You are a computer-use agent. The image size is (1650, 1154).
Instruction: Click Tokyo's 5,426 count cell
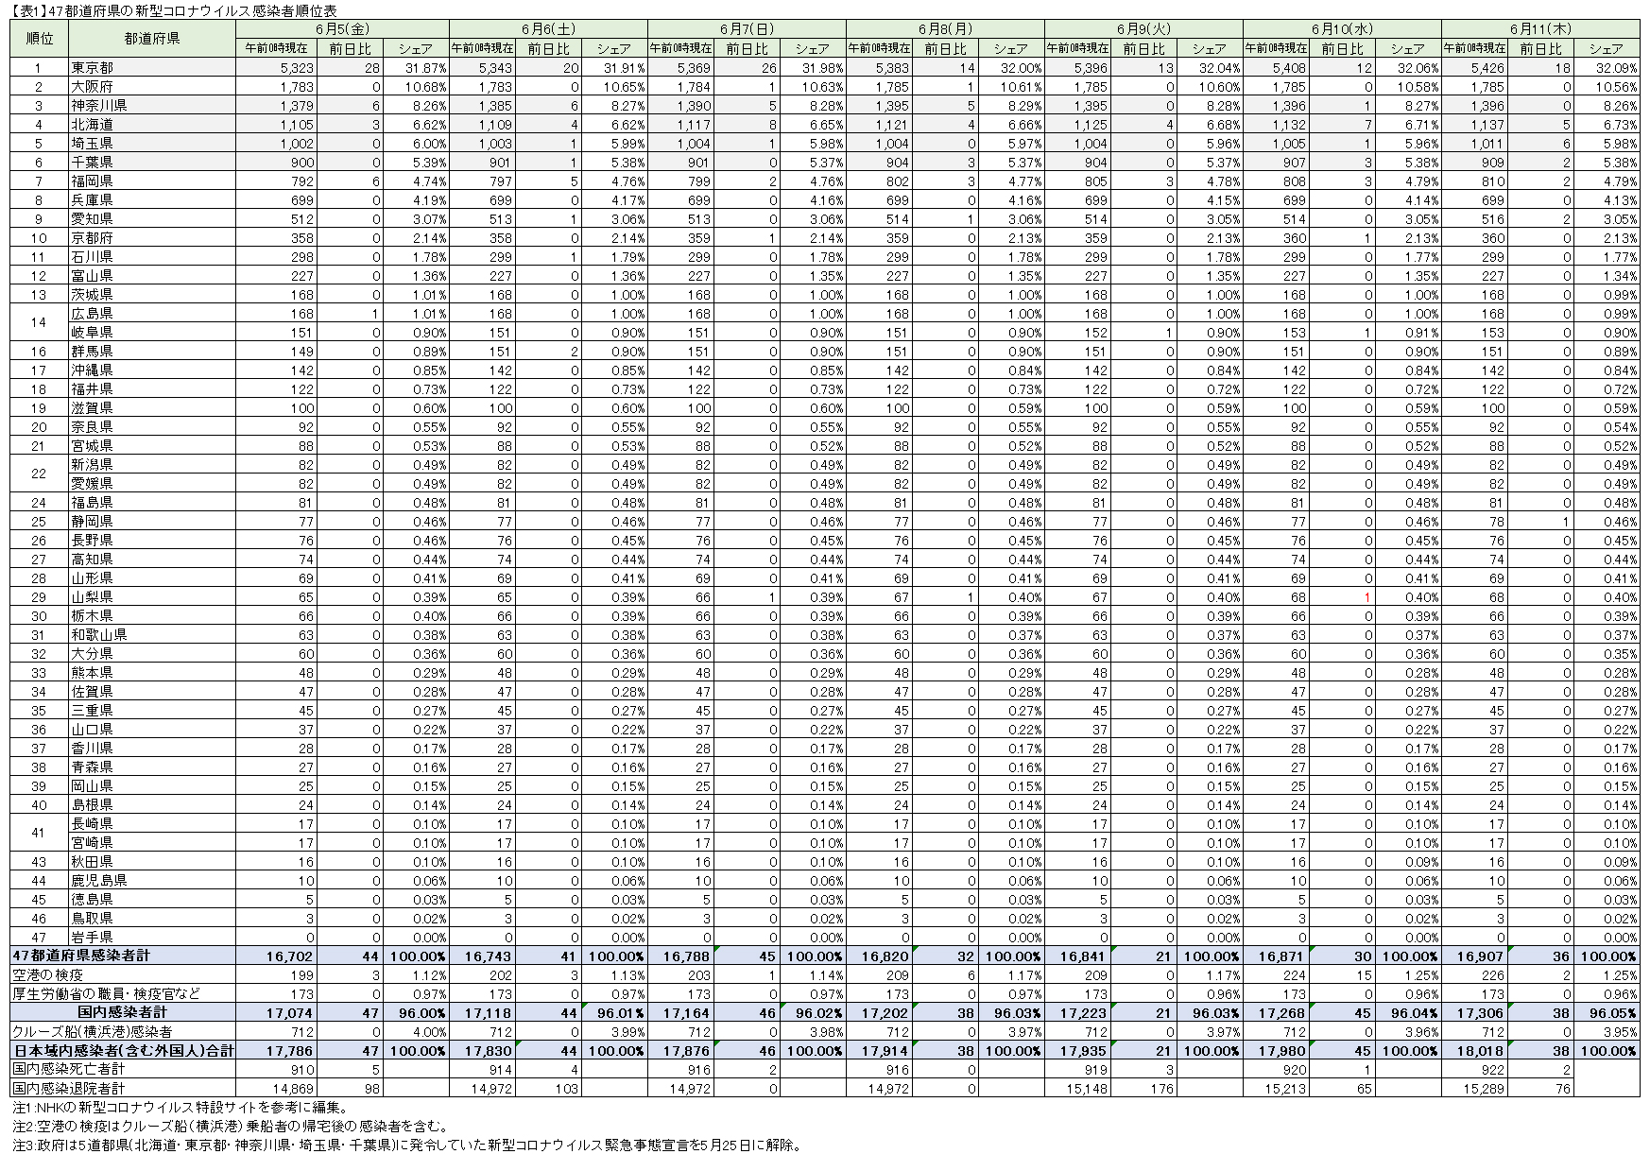[x=1474, y=67]
